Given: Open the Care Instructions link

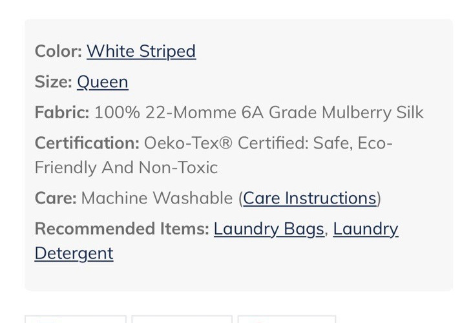Looking at the screenshot, I should click(309, 198).
